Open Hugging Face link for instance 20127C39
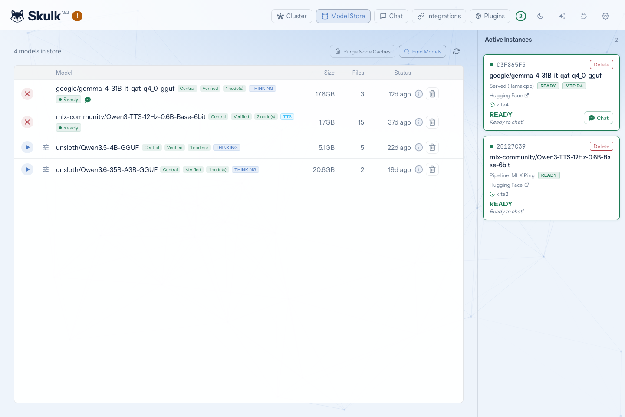This screenshot has width=625, height=417. click(x=509, y=185)
